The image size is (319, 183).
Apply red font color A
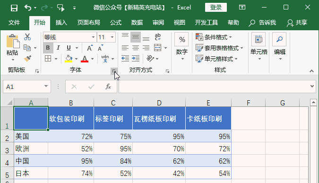(x=85, y=59)
